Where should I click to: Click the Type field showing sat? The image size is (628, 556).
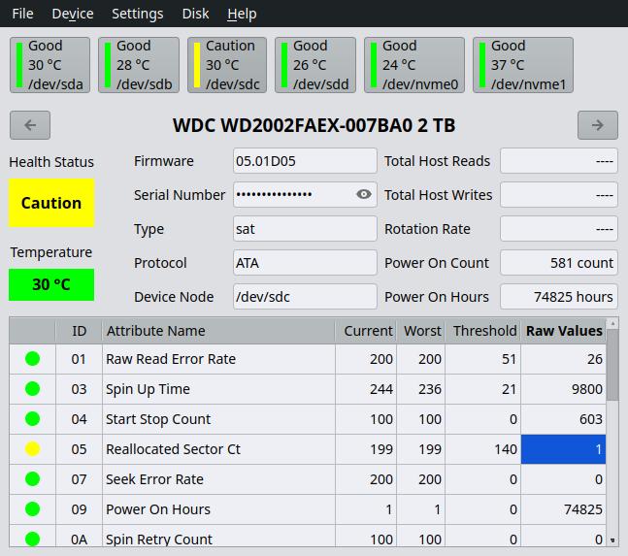305,229
